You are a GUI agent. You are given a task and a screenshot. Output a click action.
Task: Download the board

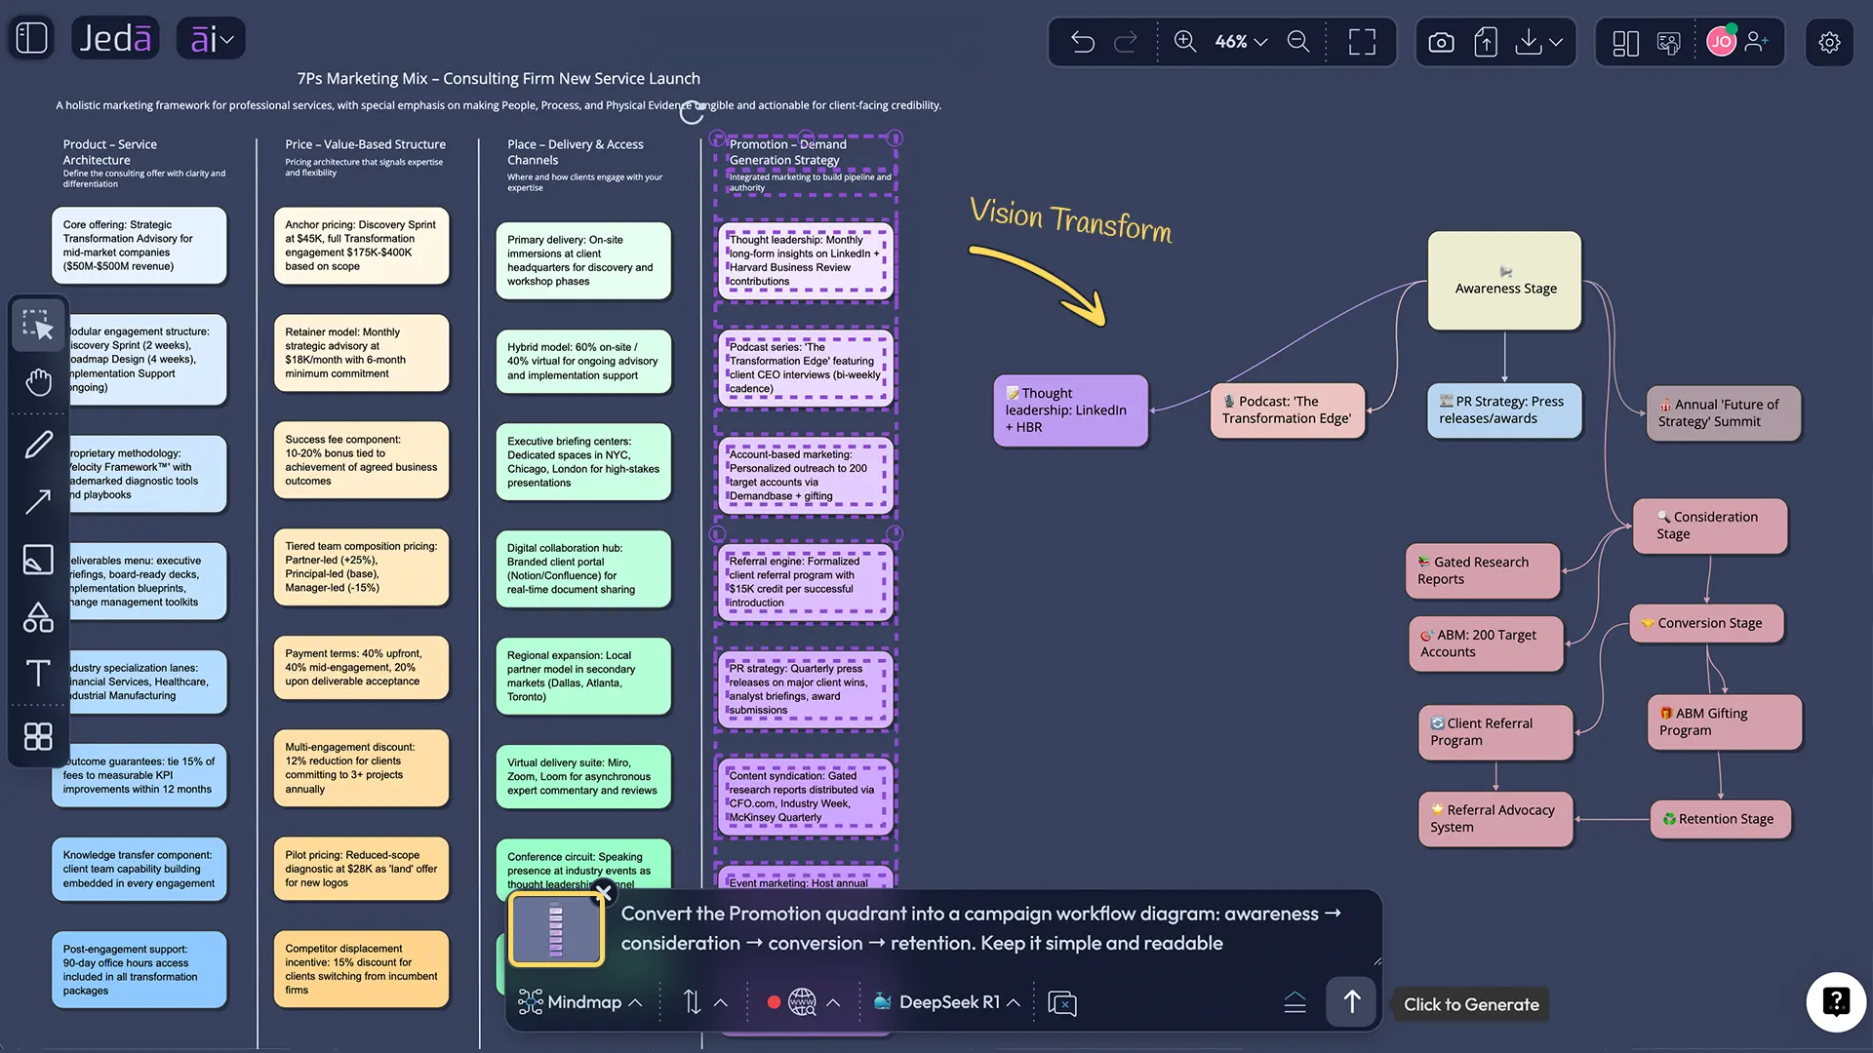[1529, 42]
